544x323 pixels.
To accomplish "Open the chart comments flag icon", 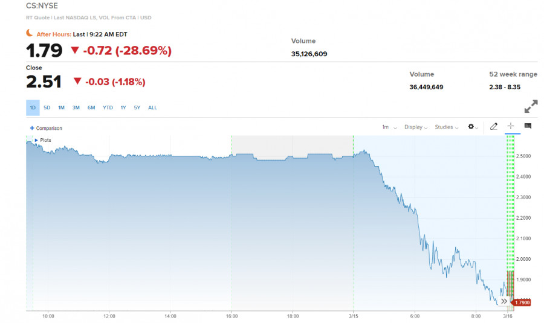I will (528, 126).
